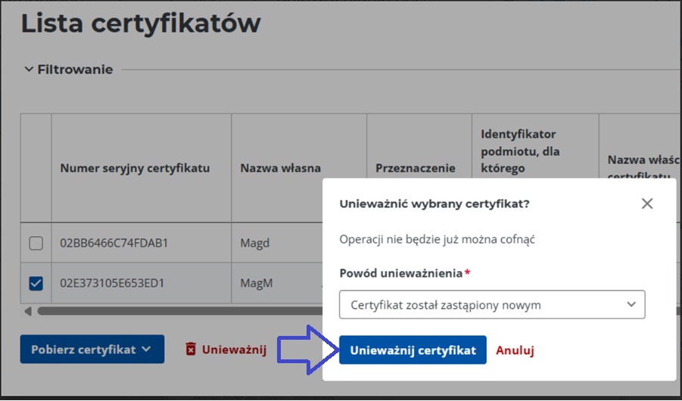Uncheck the box for certificate 02E373105E653ED1
Viewport: 682px width, 401px height.
(x=36, y=284)
